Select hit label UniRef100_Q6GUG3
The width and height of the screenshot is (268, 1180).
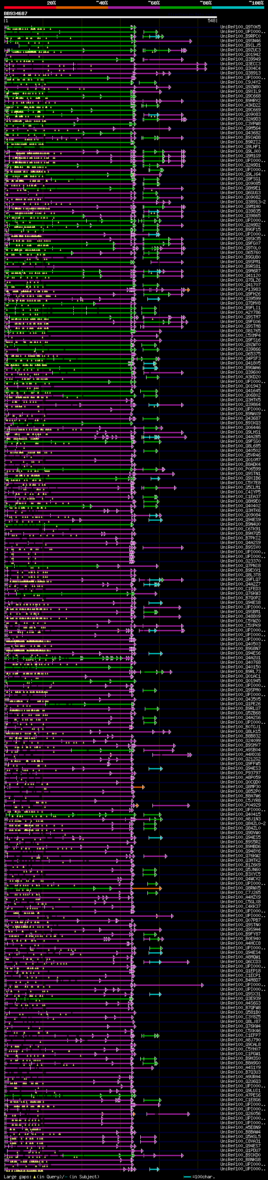click(240, 193)
